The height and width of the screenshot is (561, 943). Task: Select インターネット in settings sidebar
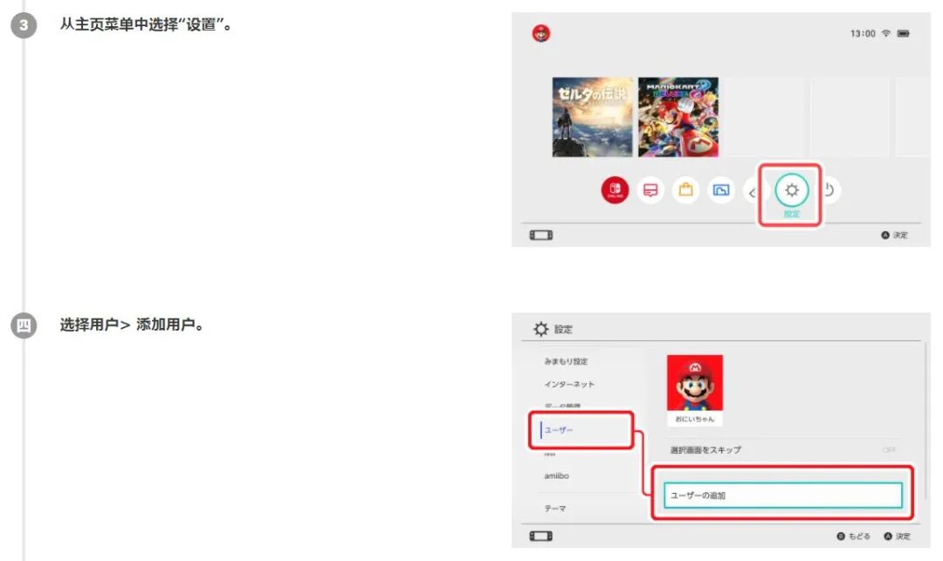(569, 384)
